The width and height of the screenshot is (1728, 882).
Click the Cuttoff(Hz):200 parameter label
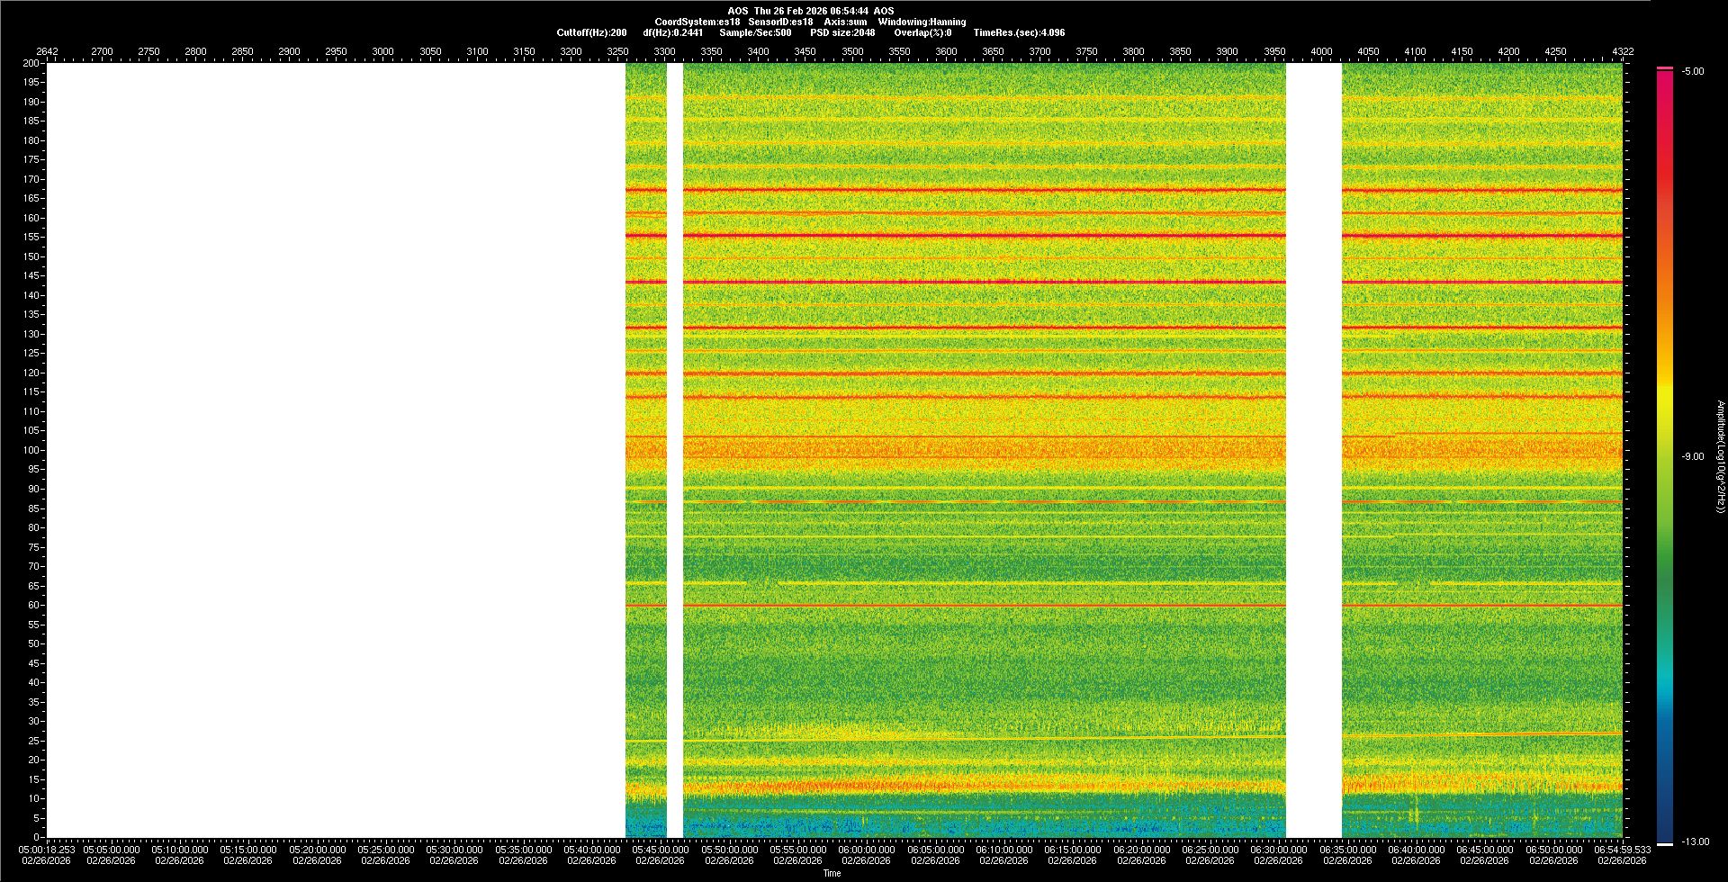pos(591,32)
